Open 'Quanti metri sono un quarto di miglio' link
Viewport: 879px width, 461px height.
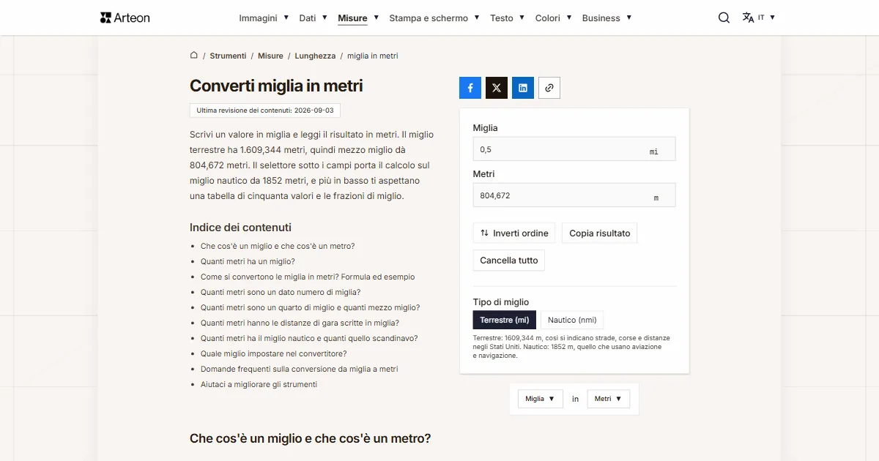[x=311, y=307]
